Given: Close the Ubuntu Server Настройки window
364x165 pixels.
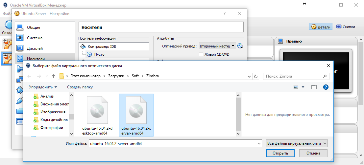Looking at the screenshot, I should tap(239, 14).
